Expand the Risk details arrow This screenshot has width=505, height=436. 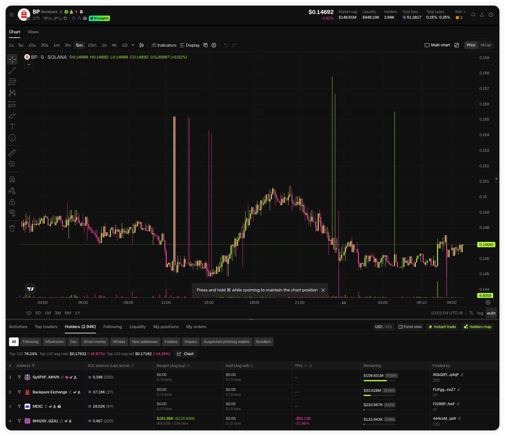point(464,12)
